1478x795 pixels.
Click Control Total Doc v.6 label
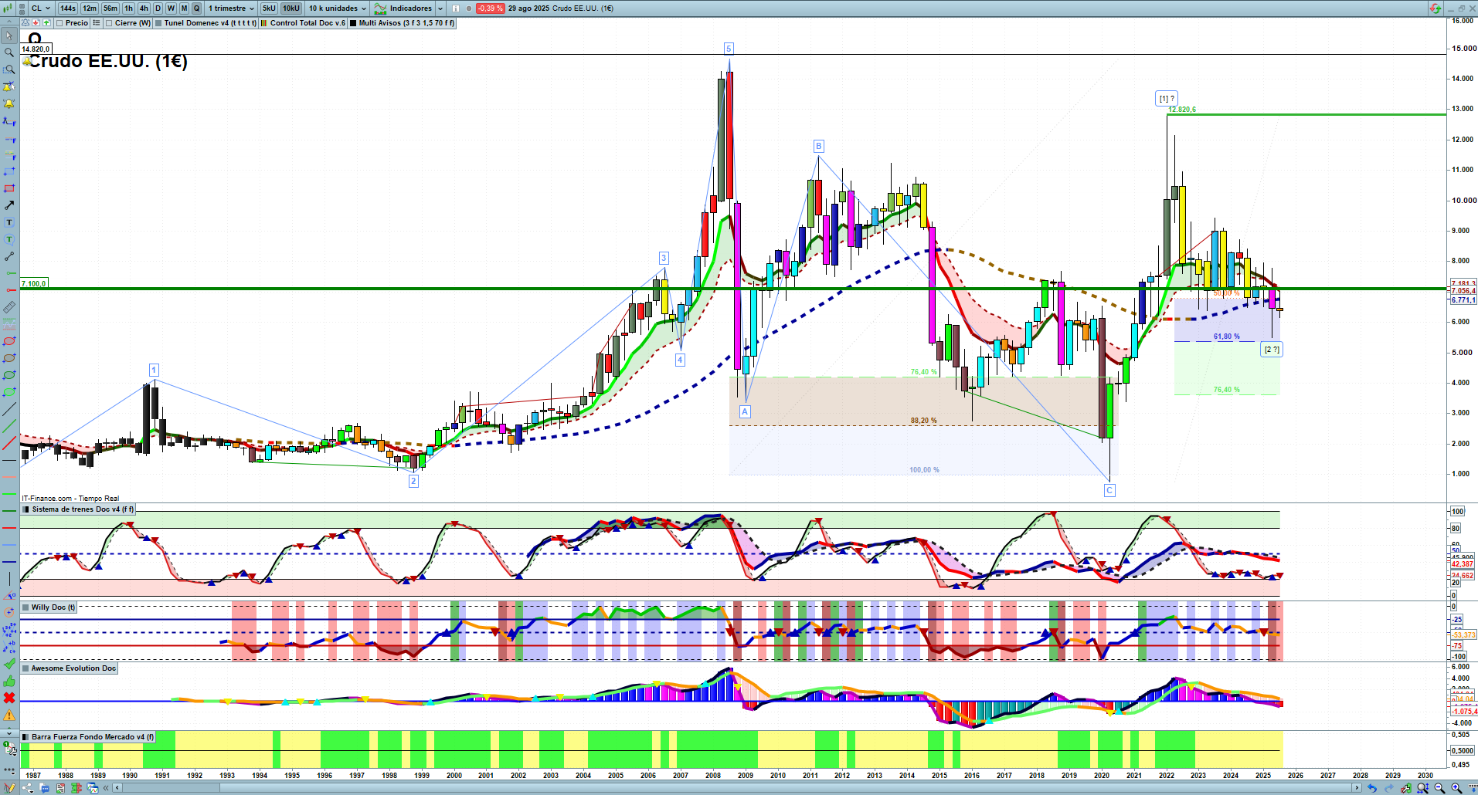point(303,23)
